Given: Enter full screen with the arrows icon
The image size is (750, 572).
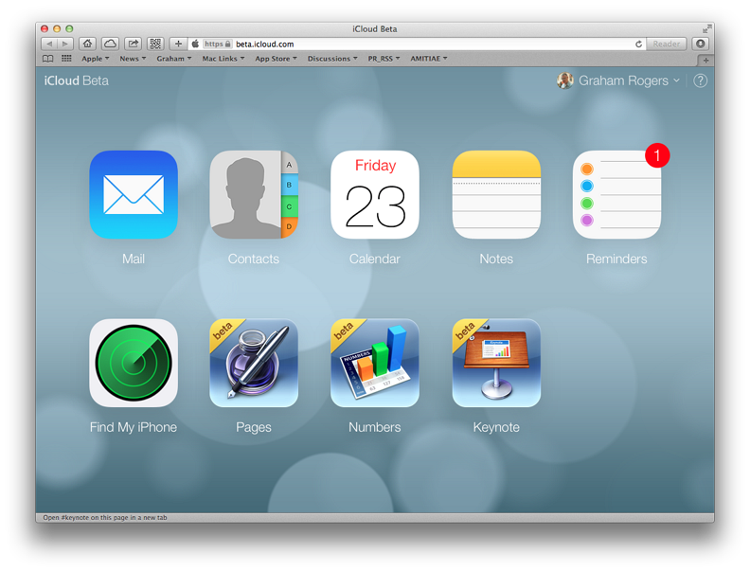Looking at the screenshot, I should tap(707, 28).
